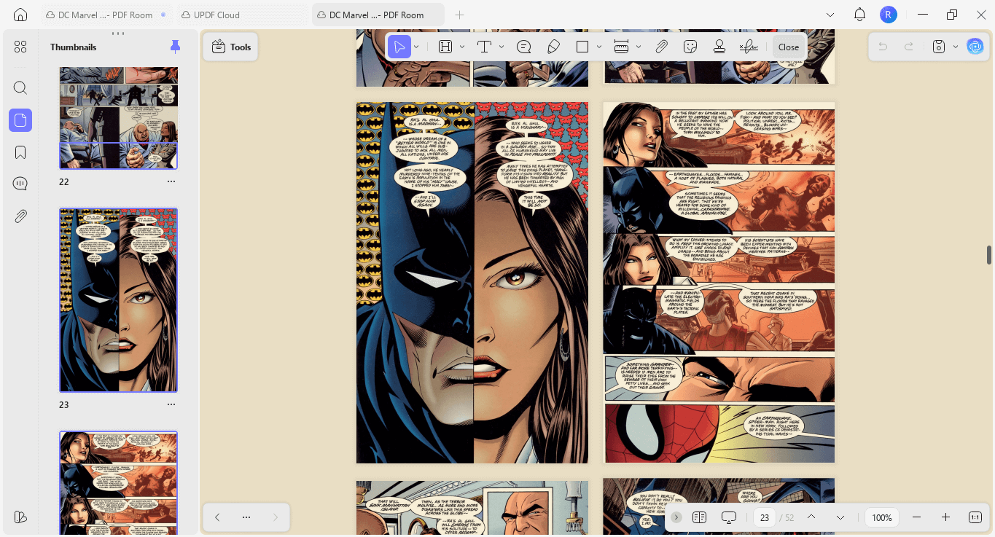Click the Redo arrow
995x537 pixels.
[909, 47]
